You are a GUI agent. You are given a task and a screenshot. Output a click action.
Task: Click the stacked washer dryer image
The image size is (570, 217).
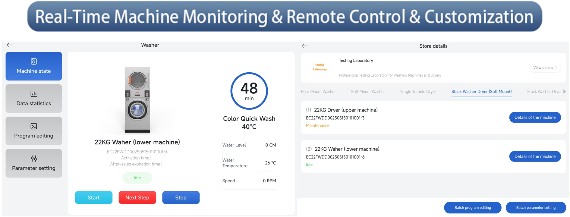(137, 100)
